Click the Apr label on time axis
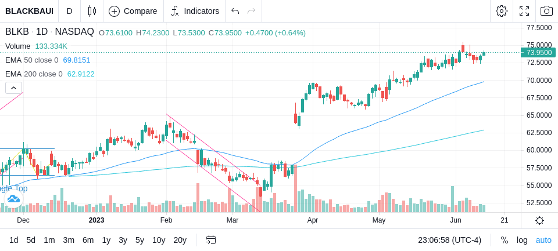Image resolution: width=558 pixels, height=251 pixels. click(313, 220)
